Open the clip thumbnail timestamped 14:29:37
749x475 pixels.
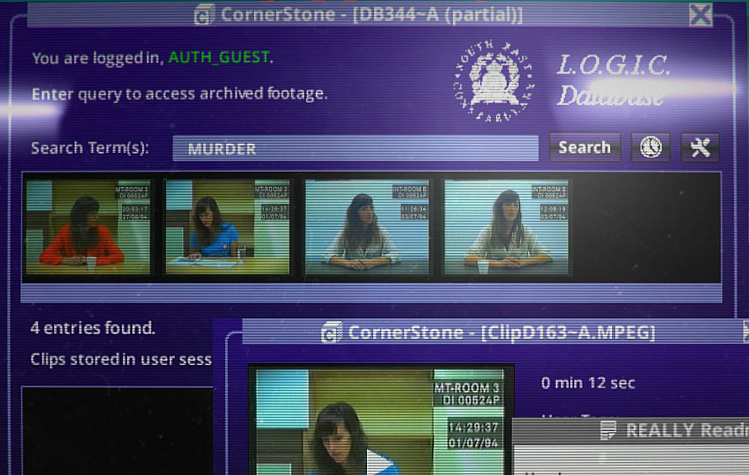(x=227, y=227)
